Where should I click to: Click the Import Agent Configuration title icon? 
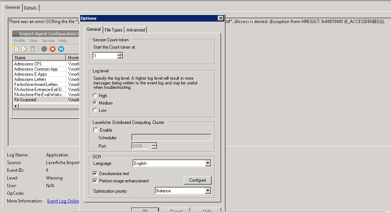(x=15, y=34)
